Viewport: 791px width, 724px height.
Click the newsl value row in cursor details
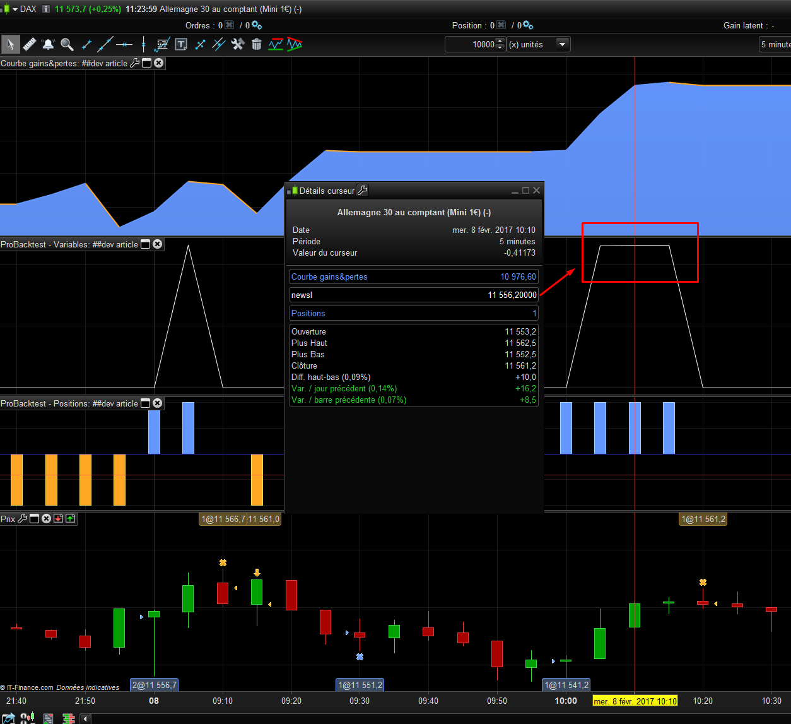pos(414,295)
